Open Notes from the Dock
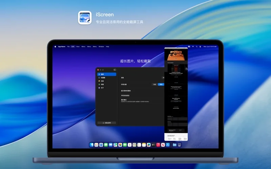Screen dimensions: 271x169 (x=144, y=145)
